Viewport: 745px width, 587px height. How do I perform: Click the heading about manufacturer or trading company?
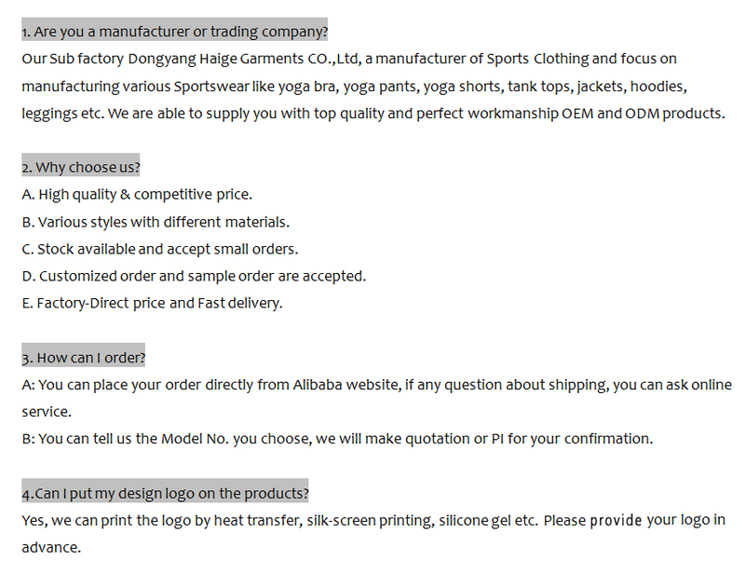pos(175,32)
